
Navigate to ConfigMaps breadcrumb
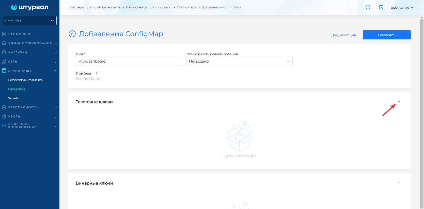pyautogui.click(x=186, y=7)
